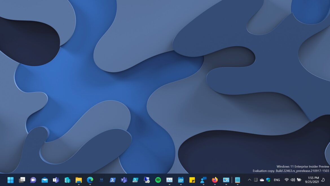
Task: Open Task View from the taskbar
Action: [x=22, y=180]
